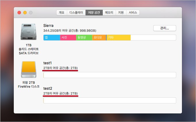The height and width of the screenshot is (122, 196).
Task: Select the 저장 공간 tab
Action: coord(94,13)
